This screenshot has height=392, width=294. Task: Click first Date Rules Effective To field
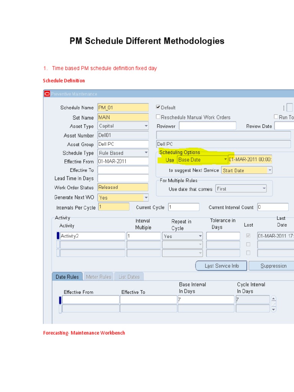click(149, 299)
